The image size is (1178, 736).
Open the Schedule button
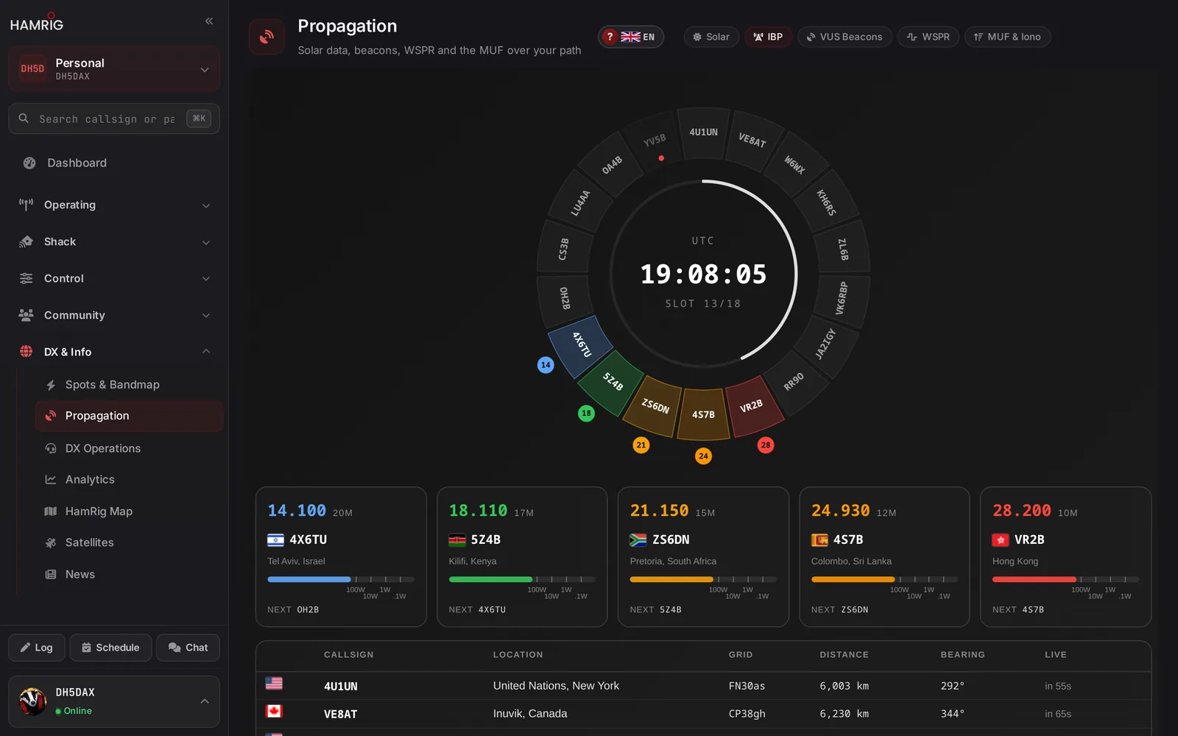[x=110, y=648]
